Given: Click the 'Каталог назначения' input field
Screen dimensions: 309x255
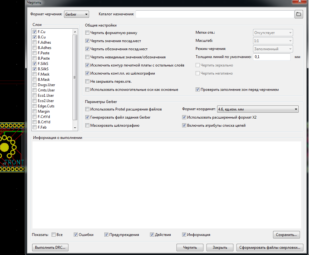Looking at the screenshot, I should [214, 14].
